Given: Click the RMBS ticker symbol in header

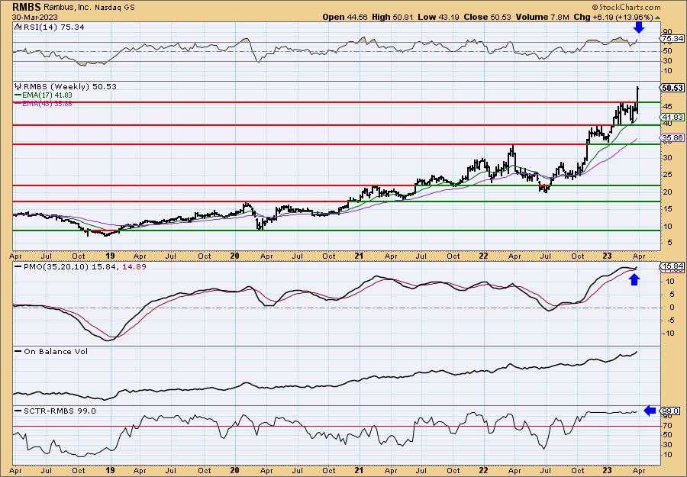Looking at the screenshot, I should tap(27, 7).
